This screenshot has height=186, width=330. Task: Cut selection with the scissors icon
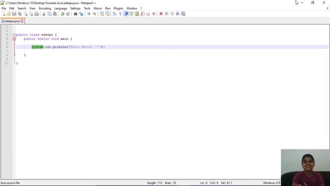point(44,14)
